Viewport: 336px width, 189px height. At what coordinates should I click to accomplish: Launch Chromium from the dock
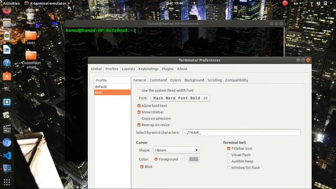7,142
